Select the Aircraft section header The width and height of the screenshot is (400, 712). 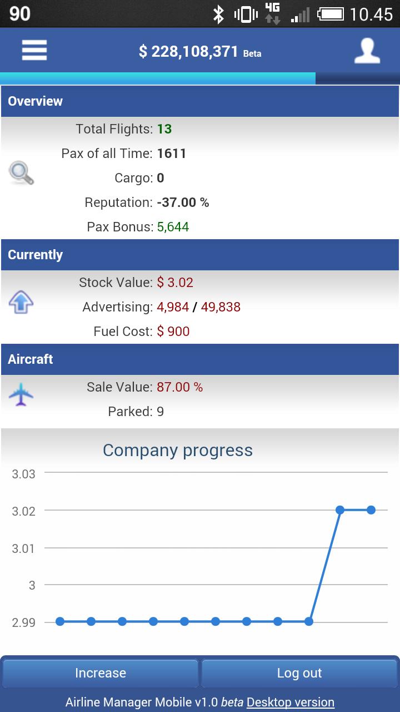(200, 359)
